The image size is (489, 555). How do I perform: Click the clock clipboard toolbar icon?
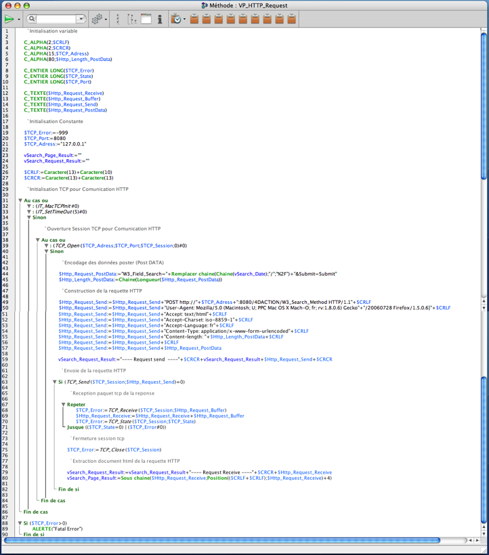(175, 19)
